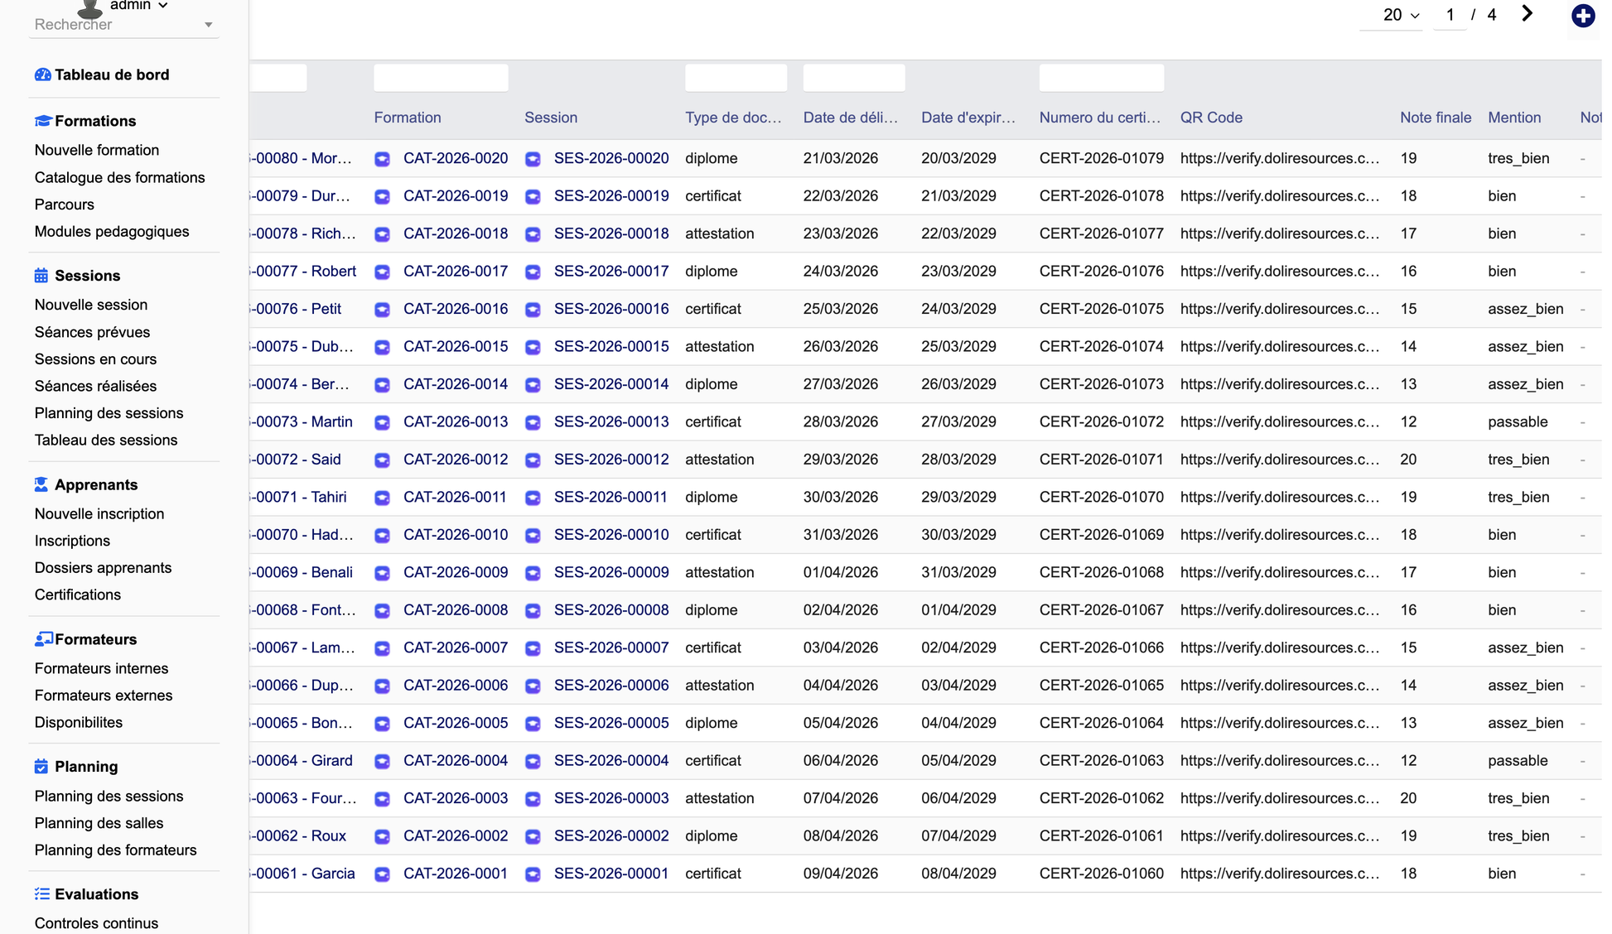Screen dimensions: 1612x934
Task: Open session link SES-2026-00013
Action: point(611,422)
